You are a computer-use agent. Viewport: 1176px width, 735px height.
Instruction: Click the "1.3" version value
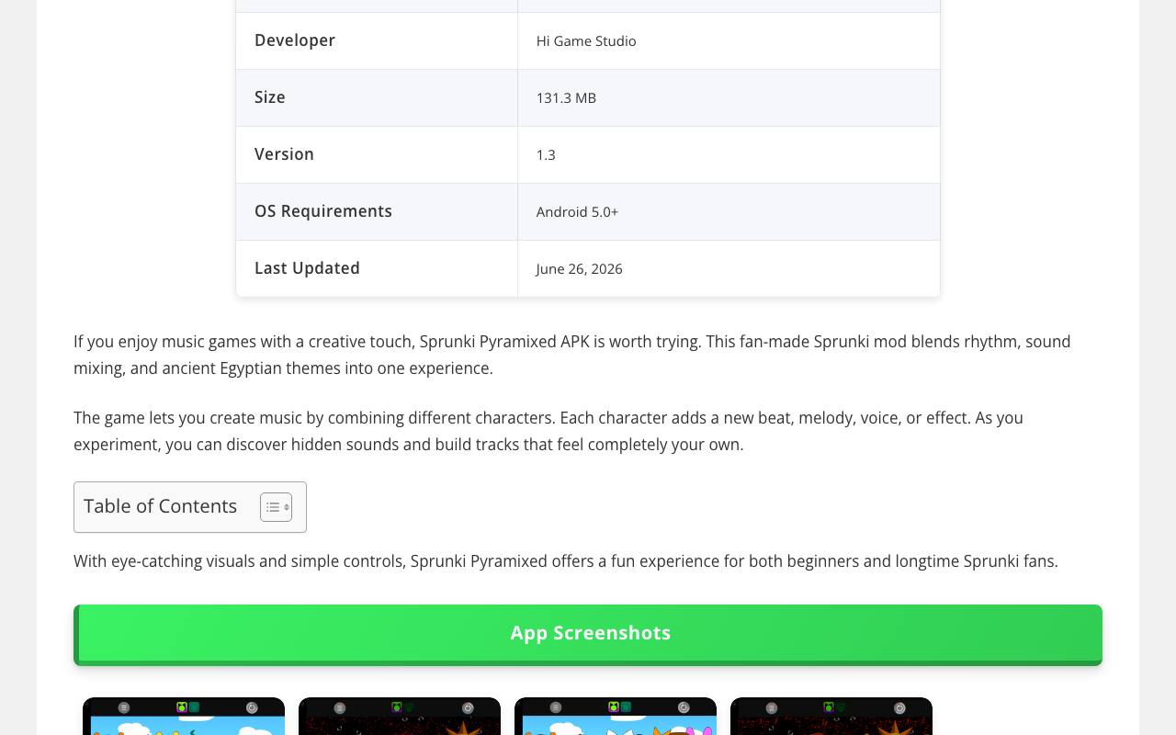pos(546,155)
